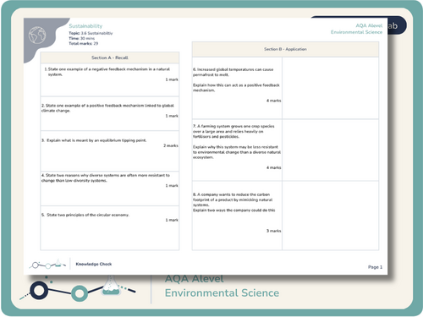Image resolution: width=423 pixels, height=317 pixels.
Task: Click the 'Time: 30 mins' line
Action: click(x=82, y=38)
